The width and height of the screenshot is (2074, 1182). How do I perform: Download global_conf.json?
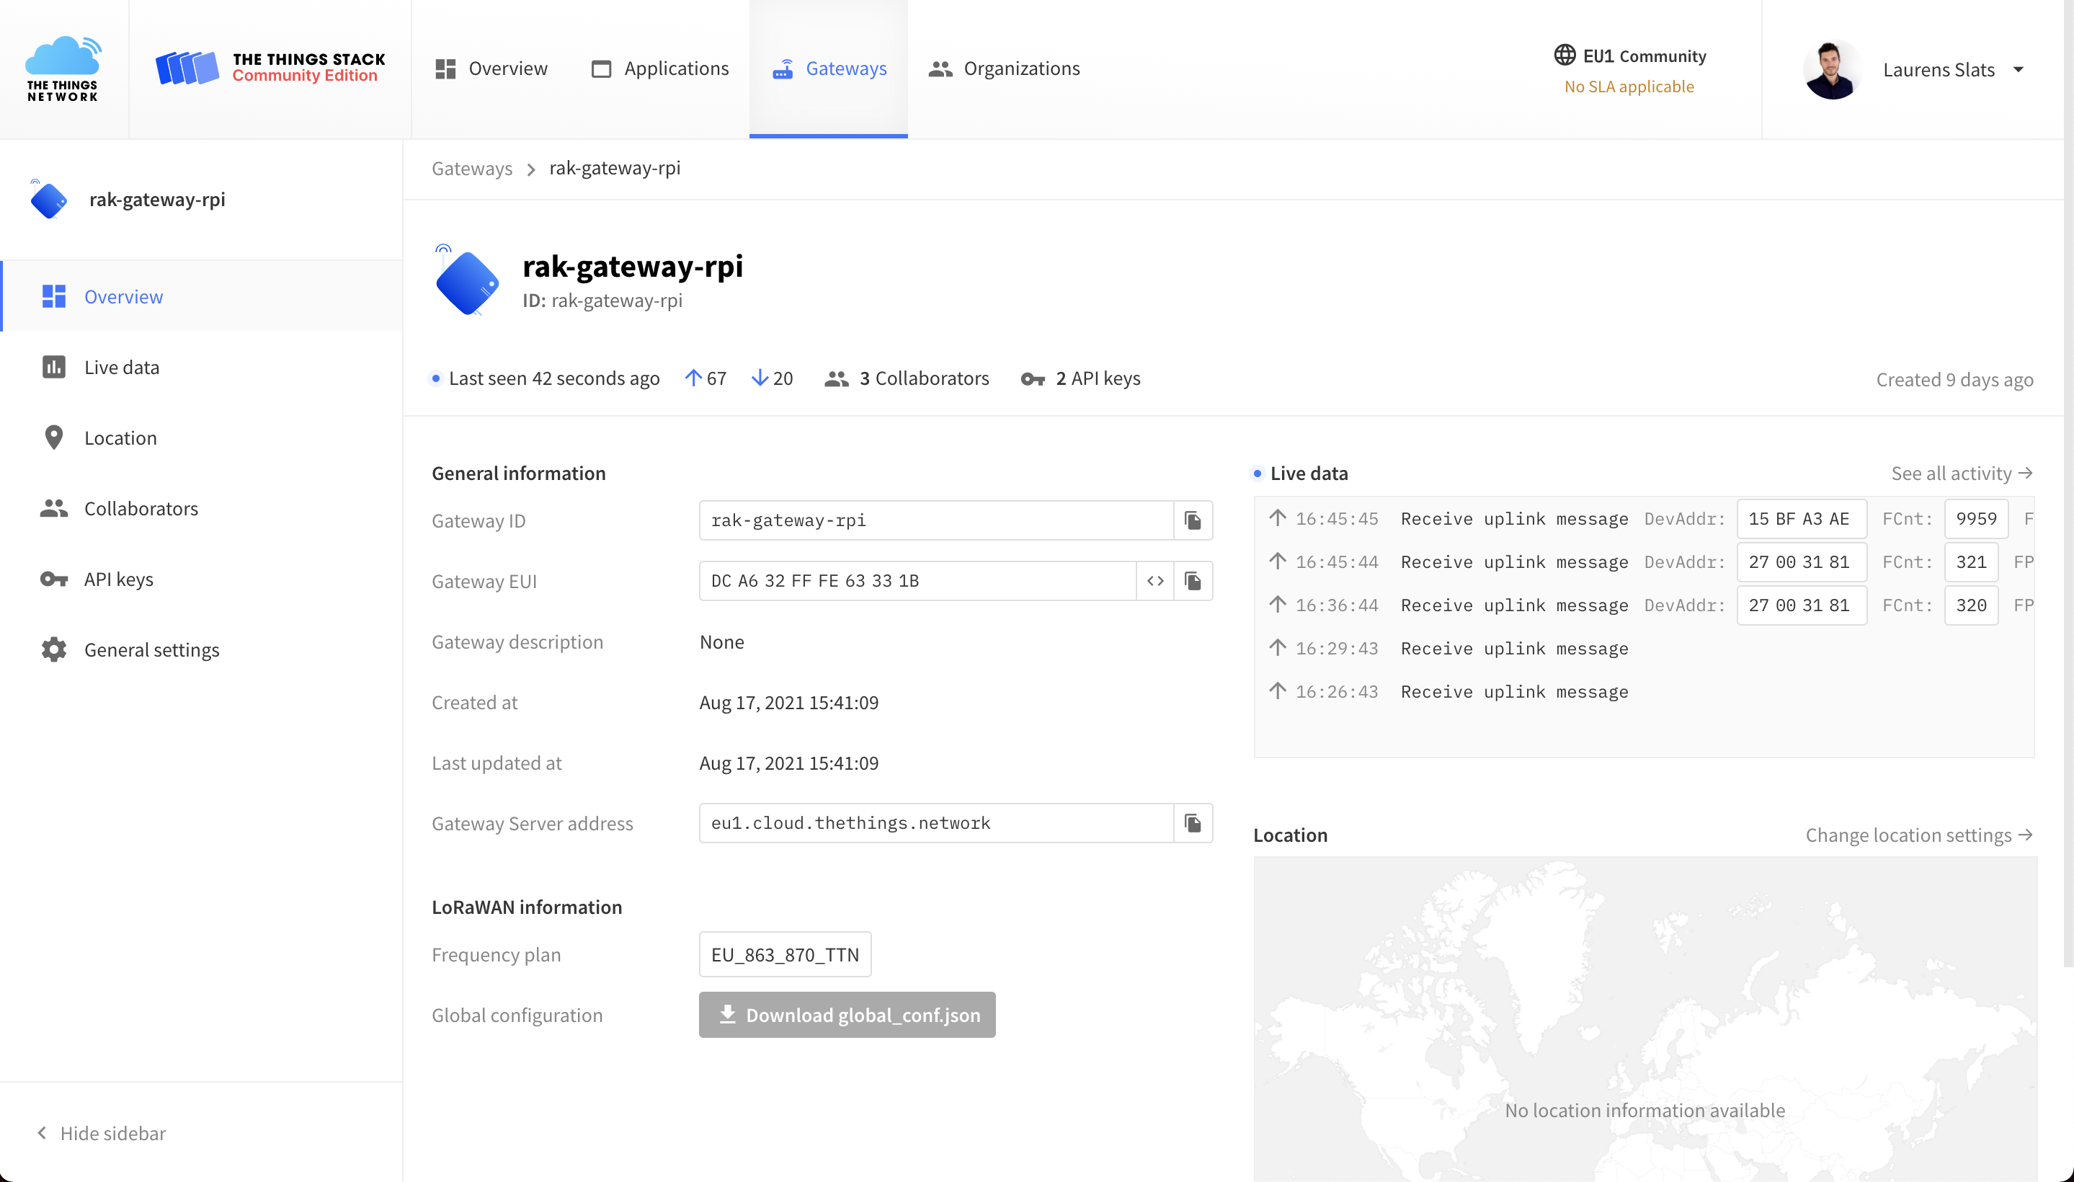click(x=847, y=1015)
